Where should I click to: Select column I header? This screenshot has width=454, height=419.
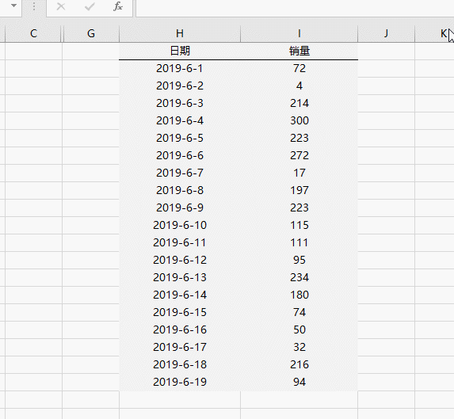(299, 33)
